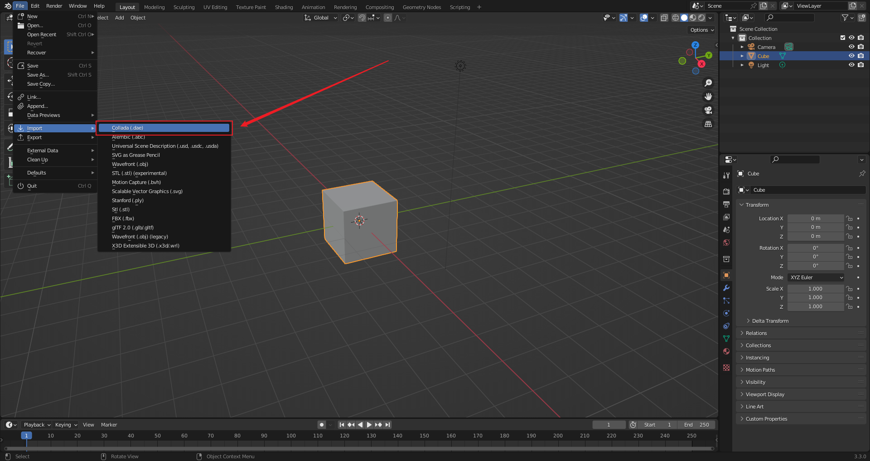This screenshot has height=461, width=870.
Task: Open the Playback dropdown in timeline
Action: tap(37, 425)
